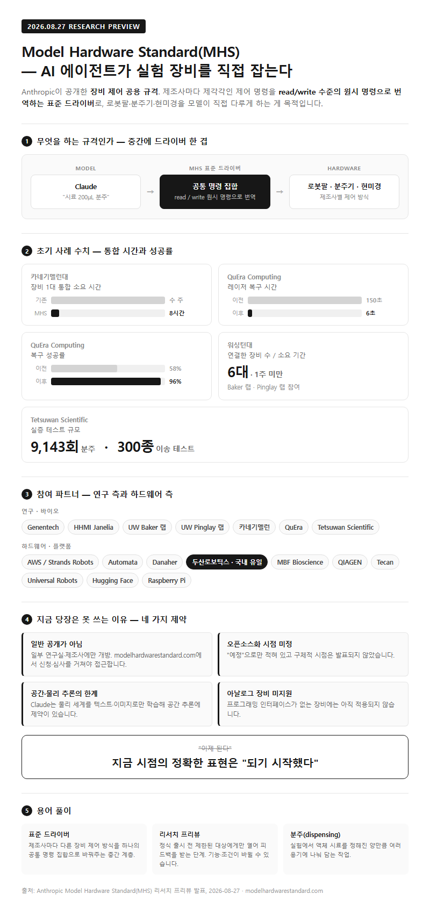
Task: Click the 오픈소스화 시점 미정 card title
Action: (x=260, y=644)
